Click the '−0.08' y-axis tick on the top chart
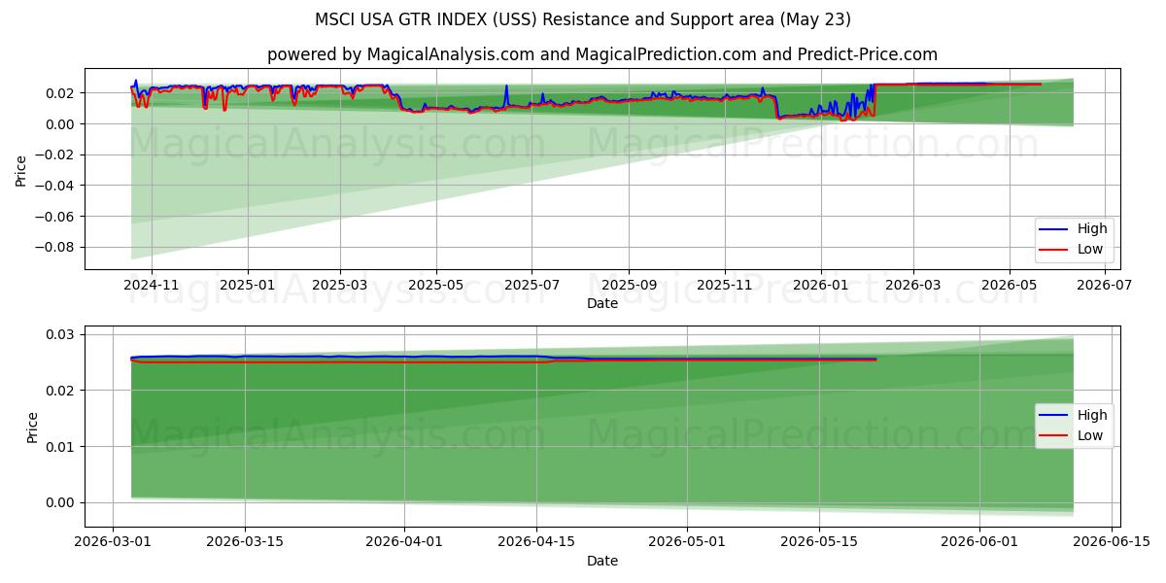This screenshot has width=1166, height=583. (x=56, y=247)
